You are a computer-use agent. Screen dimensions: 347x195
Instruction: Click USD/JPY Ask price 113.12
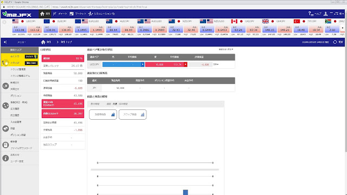(35, 29)
